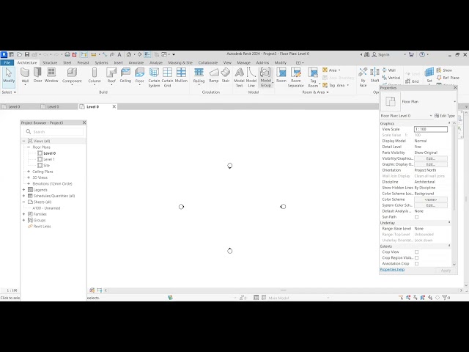Viewport: 469px width, 352px height.
Task: Select the Room tool
Action: click(281, 75)
